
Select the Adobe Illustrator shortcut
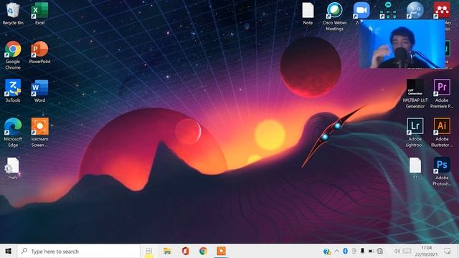[x=442, y=133]
